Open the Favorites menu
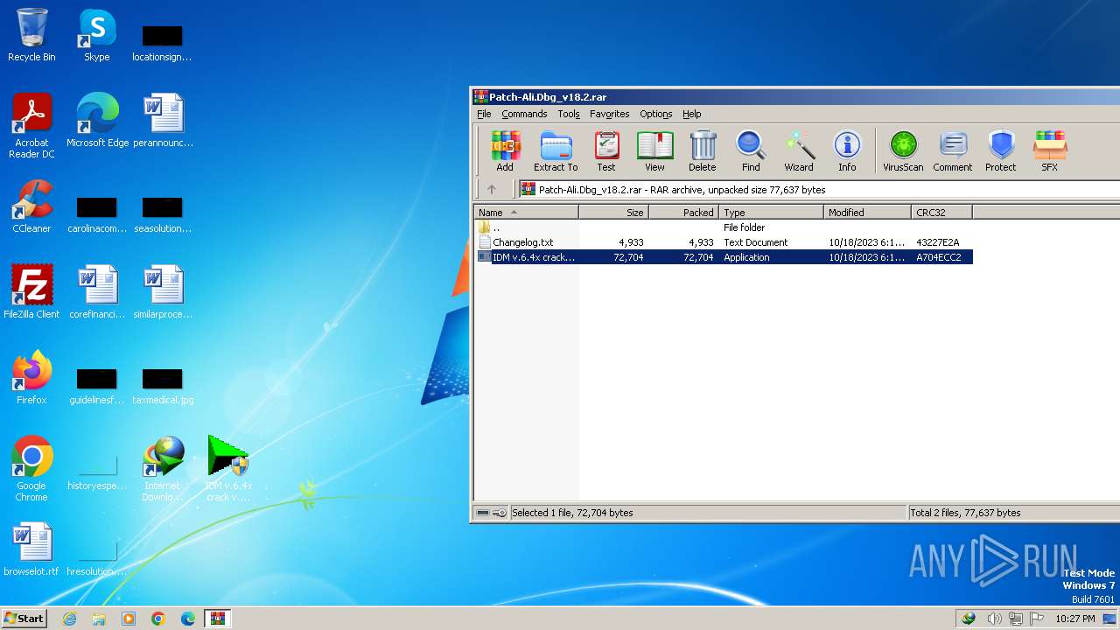1120x630 pixels. pyautogui.click(x=610, y=114)
